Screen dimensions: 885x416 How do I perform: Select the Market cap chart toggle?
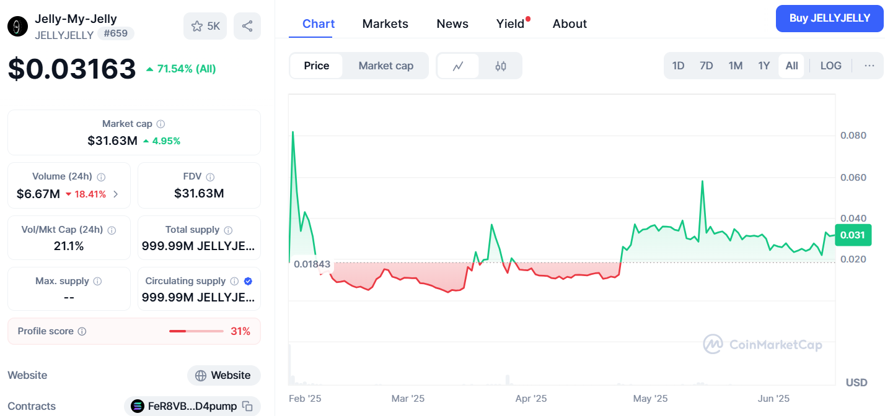coord(386,66)
